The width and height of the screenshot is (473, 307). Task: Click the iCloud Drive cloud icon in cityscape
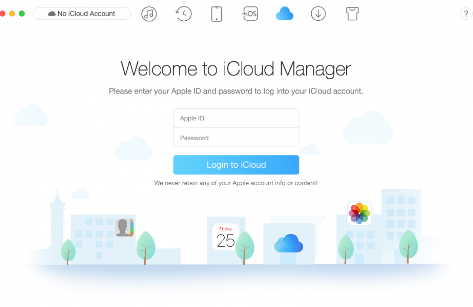(x=289, y=243)
